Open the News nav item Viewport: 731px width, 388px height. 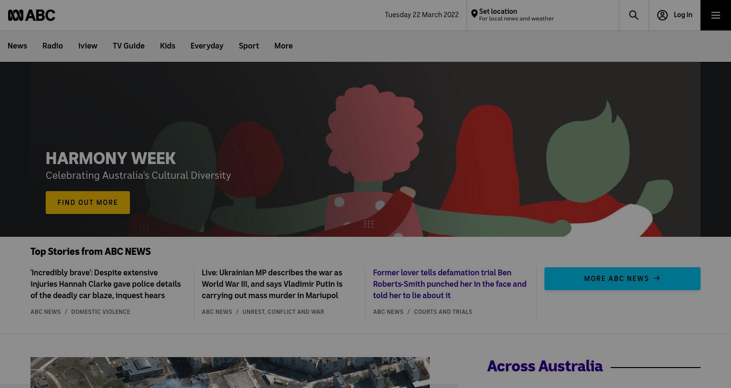click(17, 46)
